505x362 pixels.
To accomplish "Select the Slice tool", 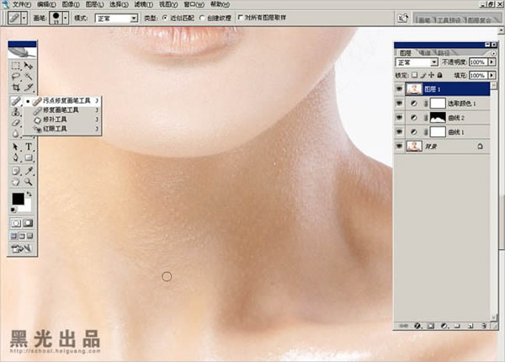I will tap(29, 88).
